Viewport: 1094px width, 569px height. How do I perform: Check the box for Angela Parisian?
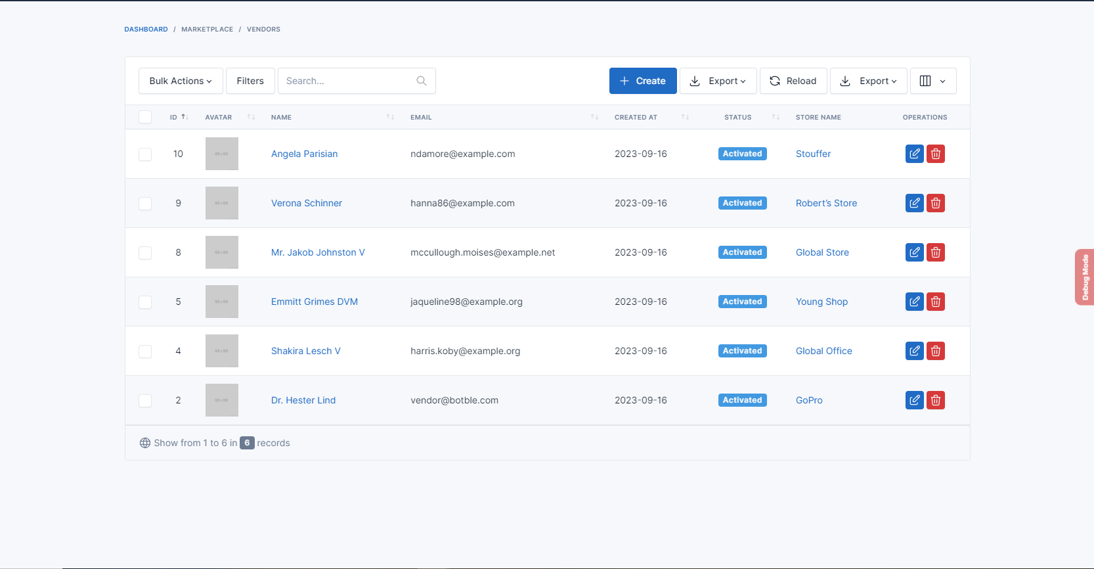145,154
